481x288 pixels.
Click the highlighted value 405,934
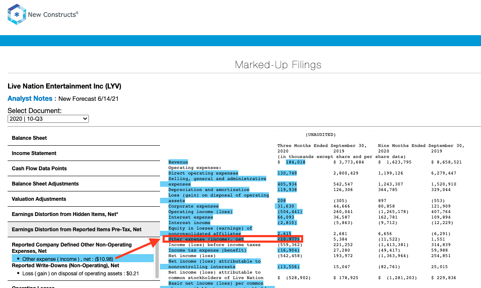tap(287, 184)
